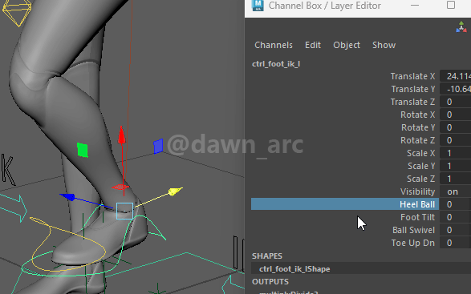Screen dimensions: 471x294
Task: Click the Foot Tilt value field
Action: coord(455,217)
